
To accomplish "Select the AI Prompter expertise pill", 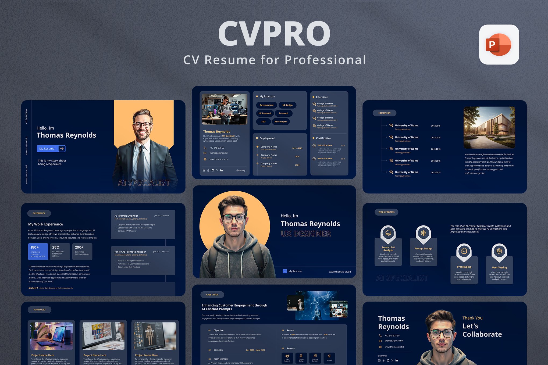I will click(x=281, y=122).
